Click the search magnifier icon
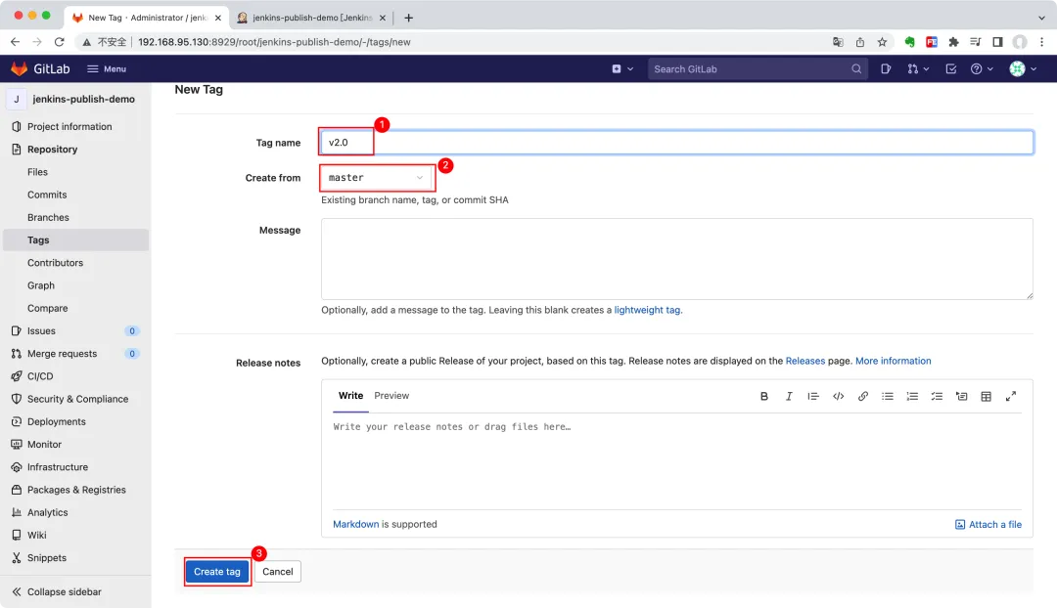Image resolution: width=1057 pixels, height=608 pixels. tap(856, 68)
